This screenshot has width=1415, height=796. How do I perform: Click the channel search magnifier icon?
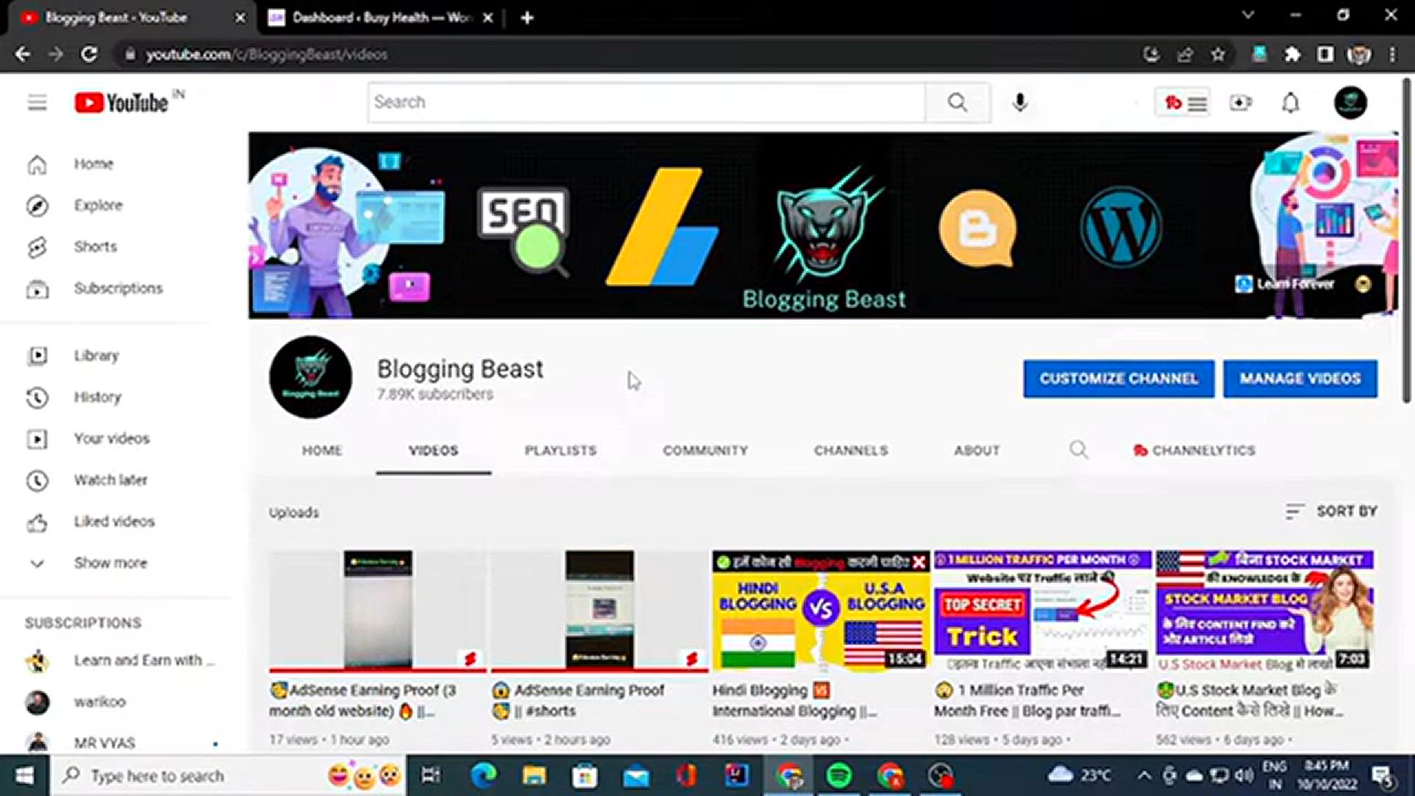1078,450
